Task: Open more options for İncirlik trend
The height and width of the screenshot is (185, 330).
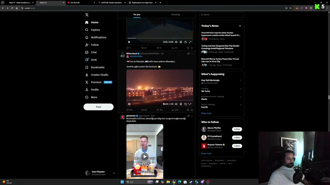Action: 241,105
